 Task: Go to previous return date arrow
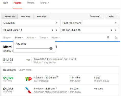click(112, 30)
